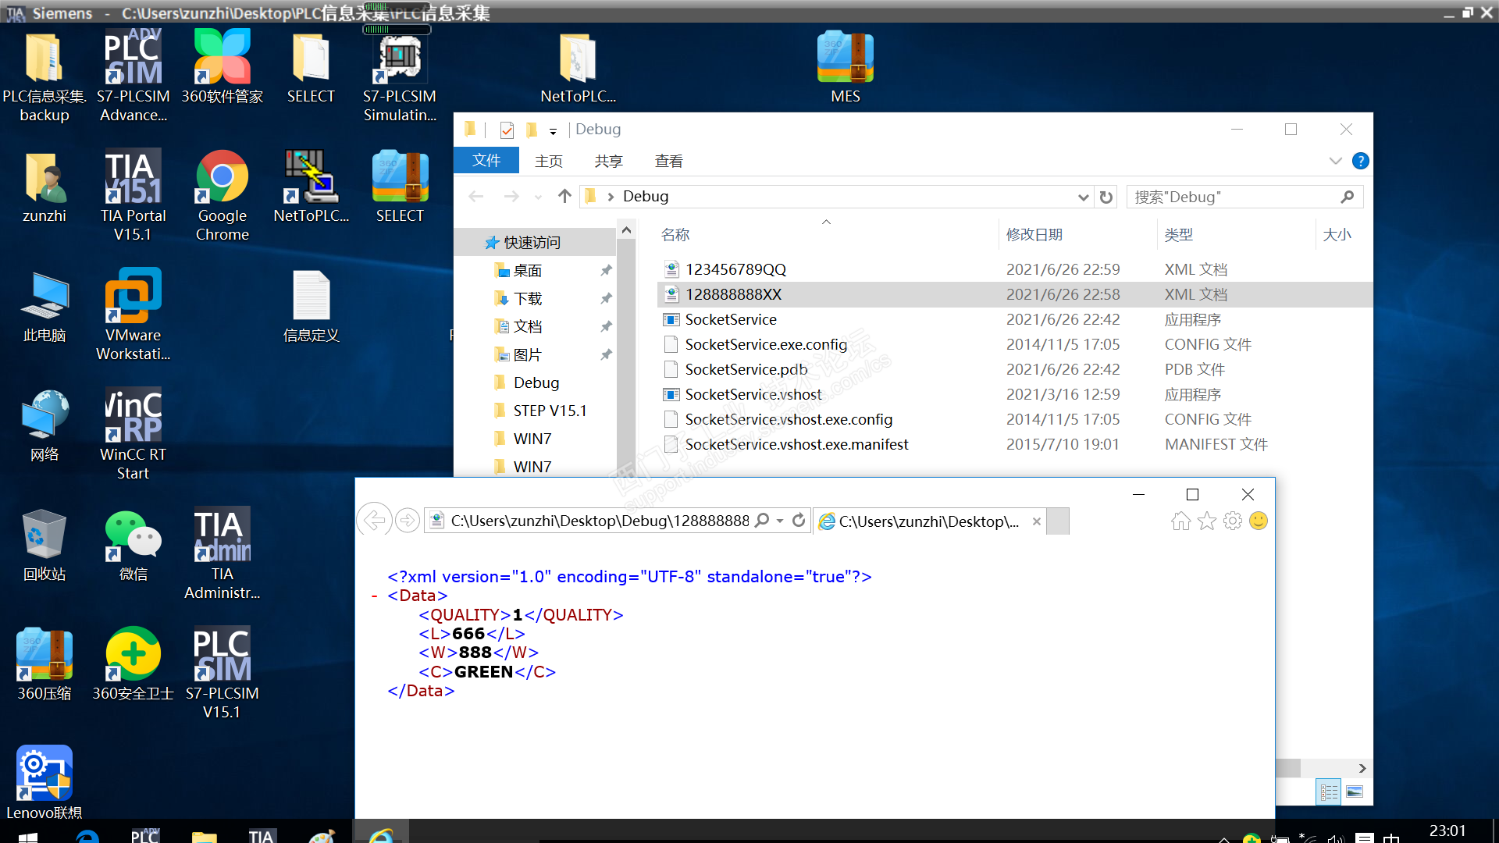1499x843 pixels.
Task: Collapse the Data XML node
Action: point(375,596)
